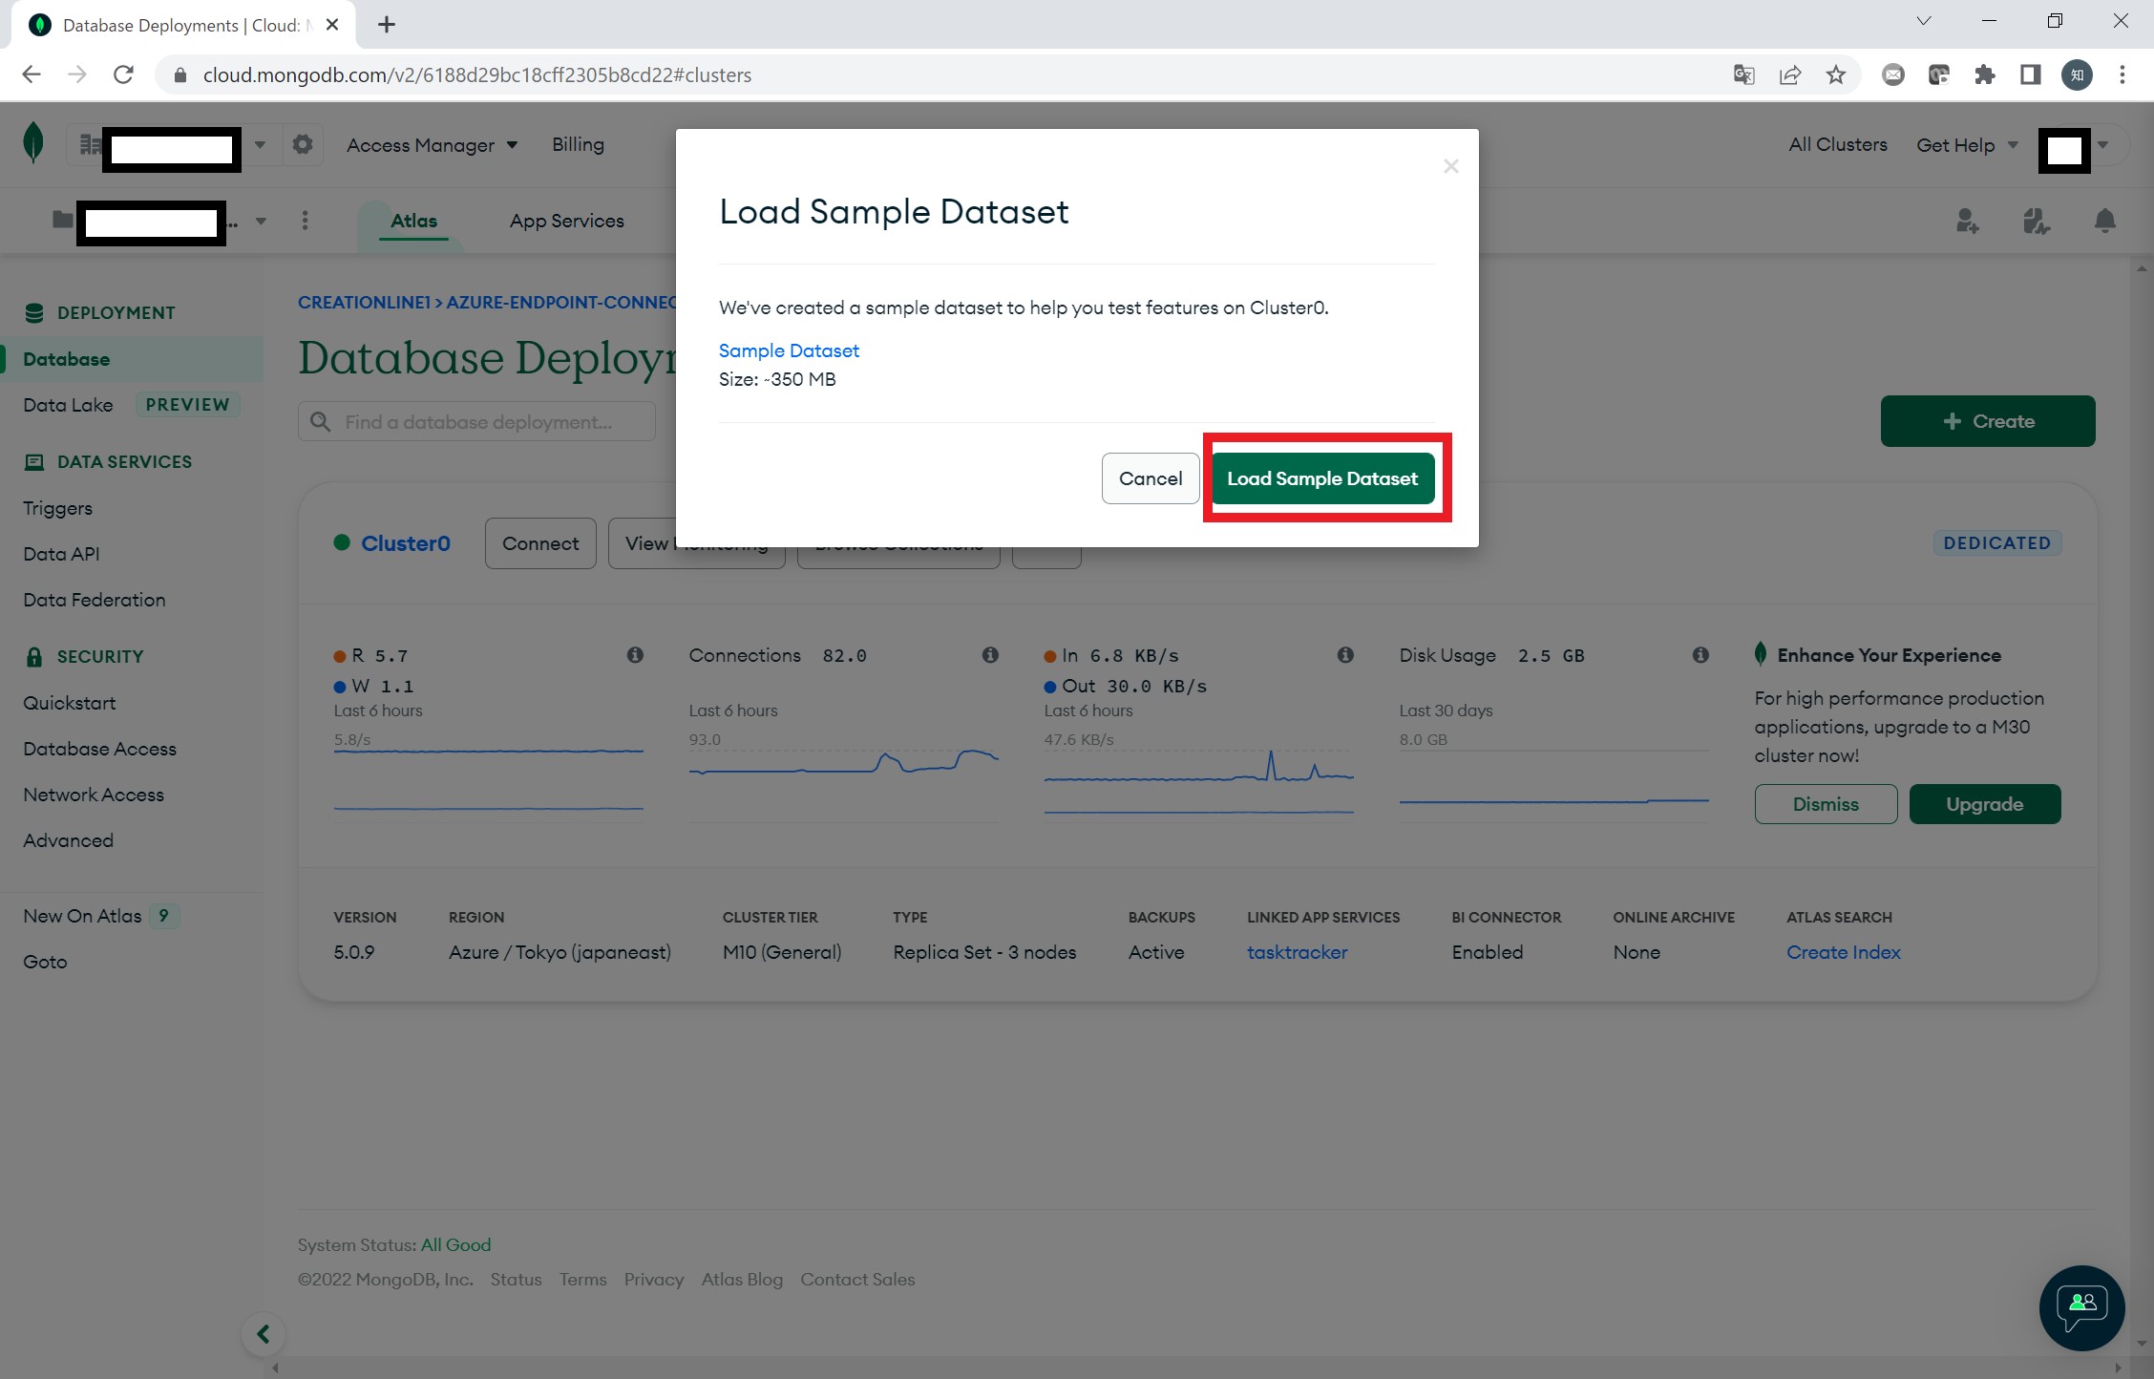Open the notifications bell icon
2154x1379 pixels.
click(2104, 222)
